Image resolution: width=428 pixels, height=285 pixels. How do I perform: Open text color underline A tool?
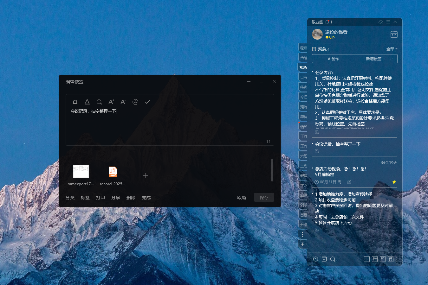pyautogui.click(x=87, y=102)
